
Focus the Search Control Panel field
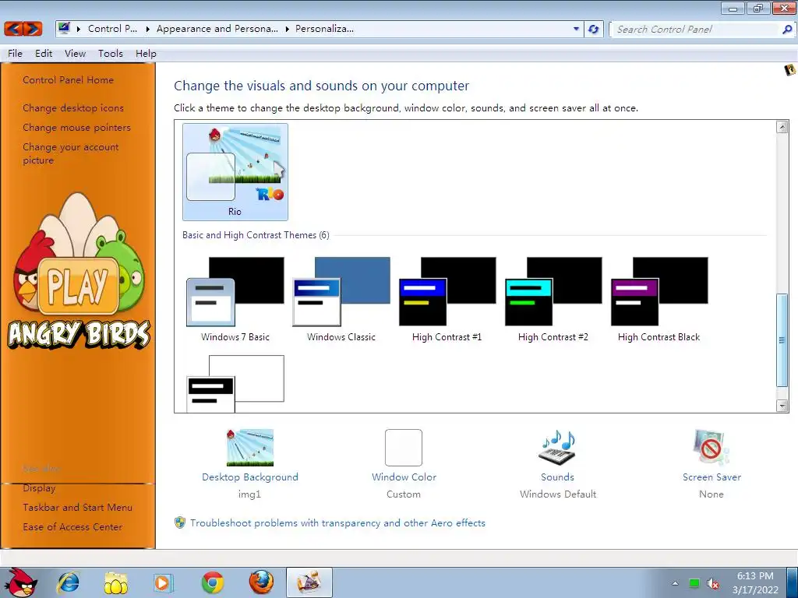[x=697, y=30]
